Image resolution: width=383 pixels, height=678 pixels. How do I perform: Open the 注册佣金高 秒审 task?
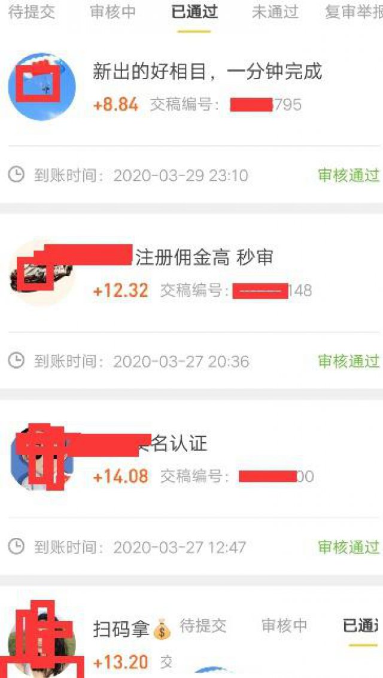click(x=205, y=258)
